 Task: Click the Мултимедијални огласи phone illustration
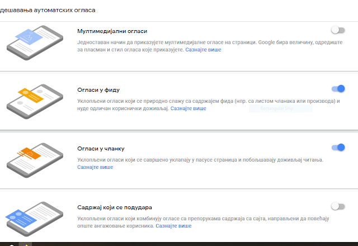(35, 42)
